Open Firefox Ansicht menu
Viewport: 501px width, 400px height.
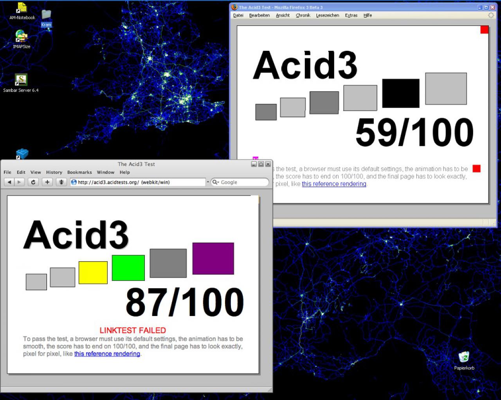click(283, 15)
